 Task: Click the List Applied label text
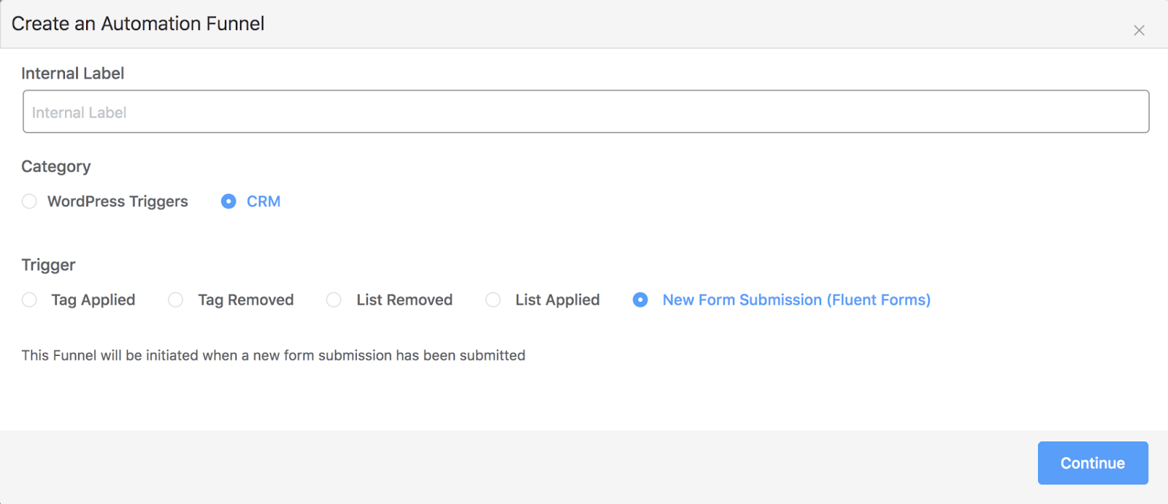tap(557, 300)
